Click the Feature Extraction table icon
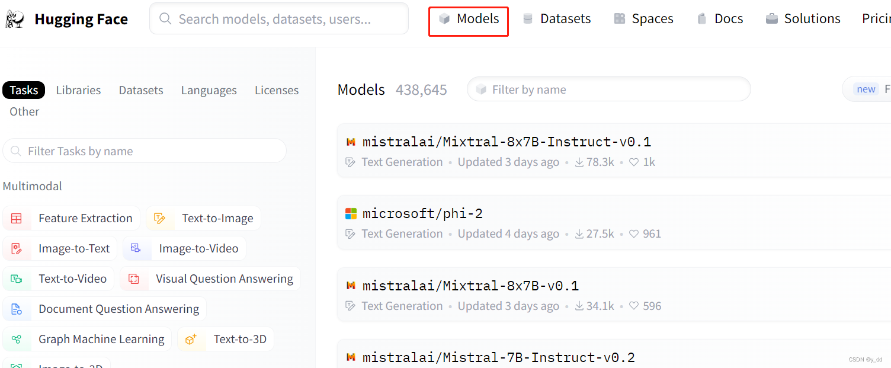The width and height of the screenshot is (891, 368). [17, 219]
